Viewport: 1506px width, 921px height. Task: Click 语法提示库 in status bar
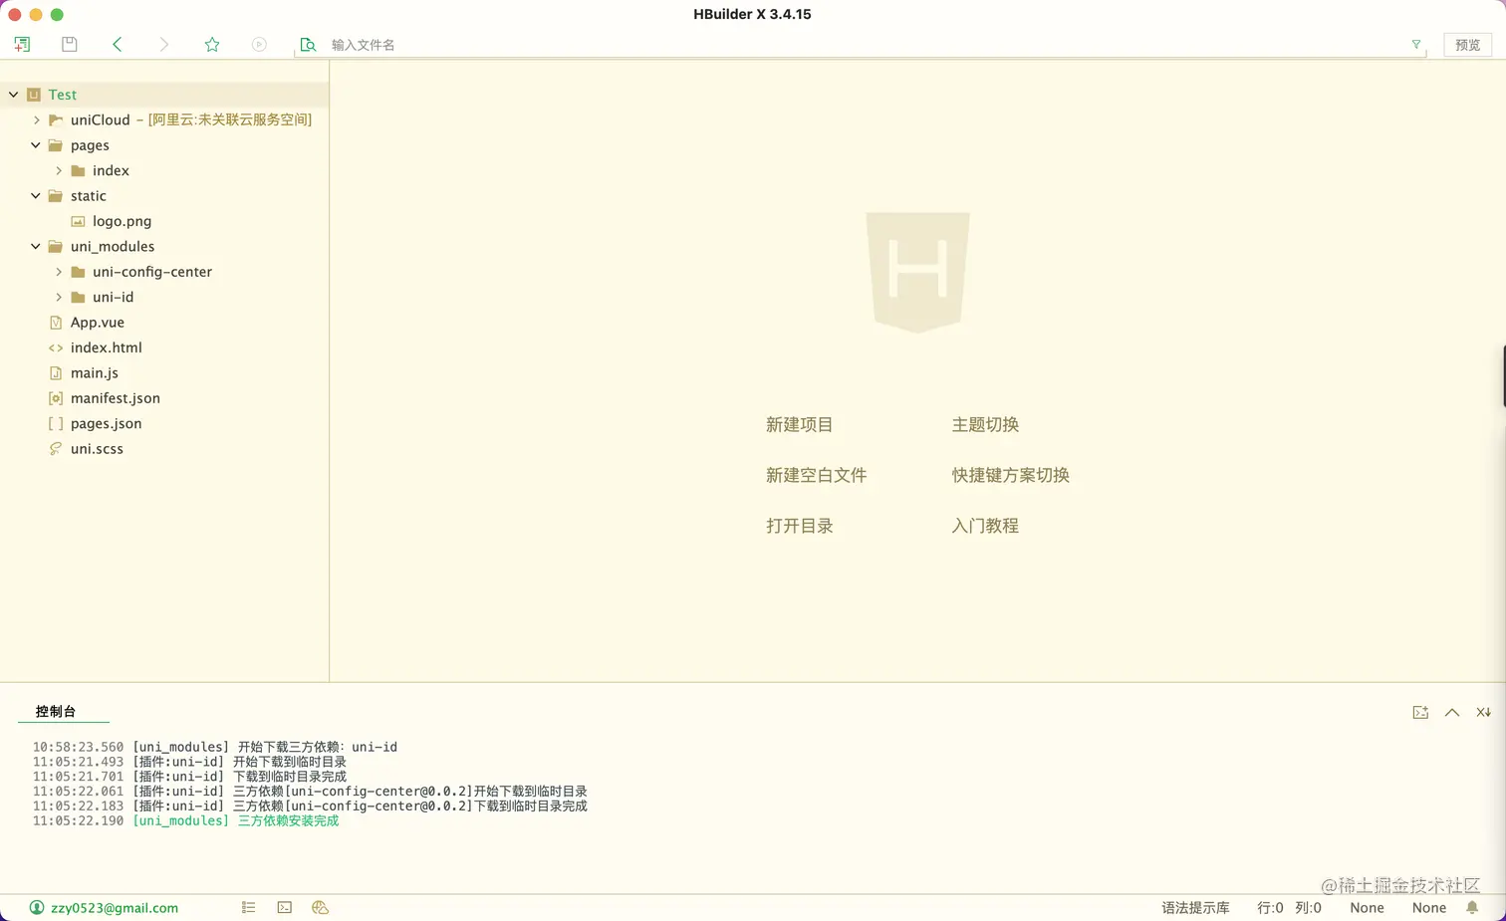tap(1195, 908)
